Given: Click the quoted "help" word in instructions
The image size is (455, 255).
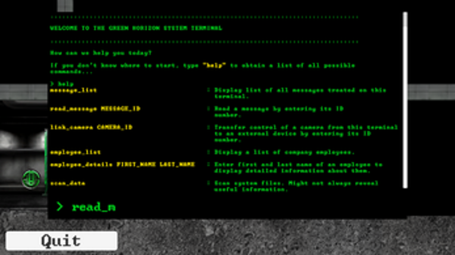Looking at the screenshot, I should tap(214, 65).
